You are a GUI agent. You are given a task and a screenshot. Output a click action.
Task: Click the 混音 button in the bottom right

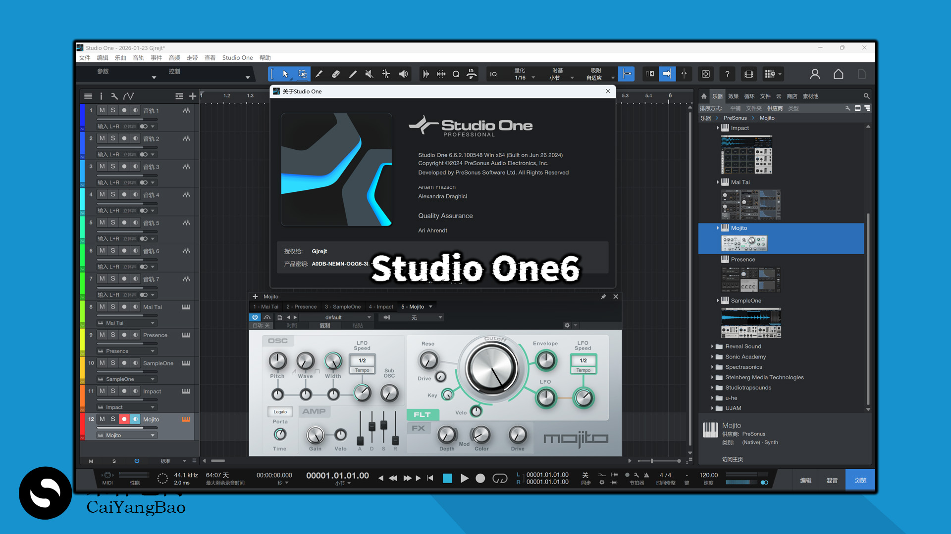pyautogui.click(x=832, y=480)
